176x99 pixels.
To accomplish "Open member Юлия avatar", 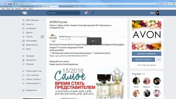I will [136, 81].
